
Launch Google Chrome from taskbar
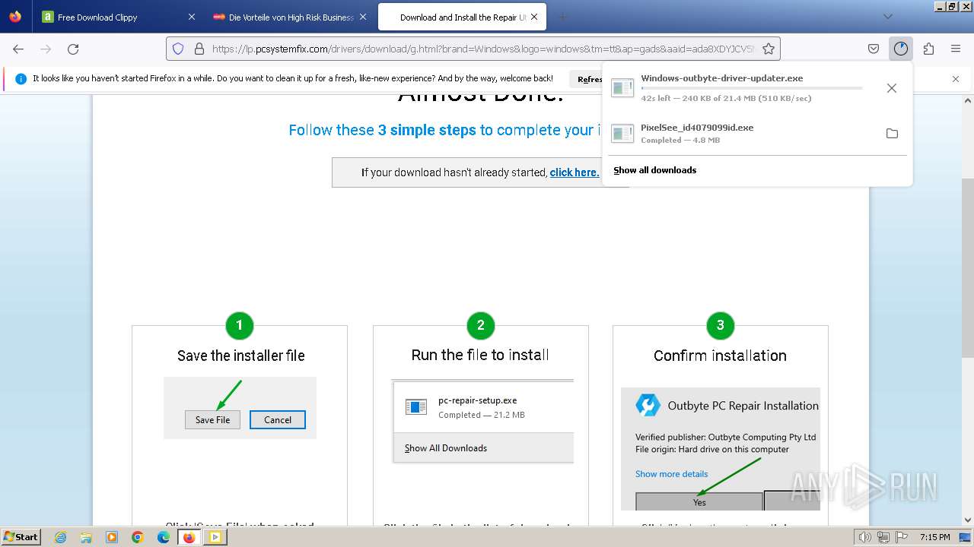[x=138, y=537]
